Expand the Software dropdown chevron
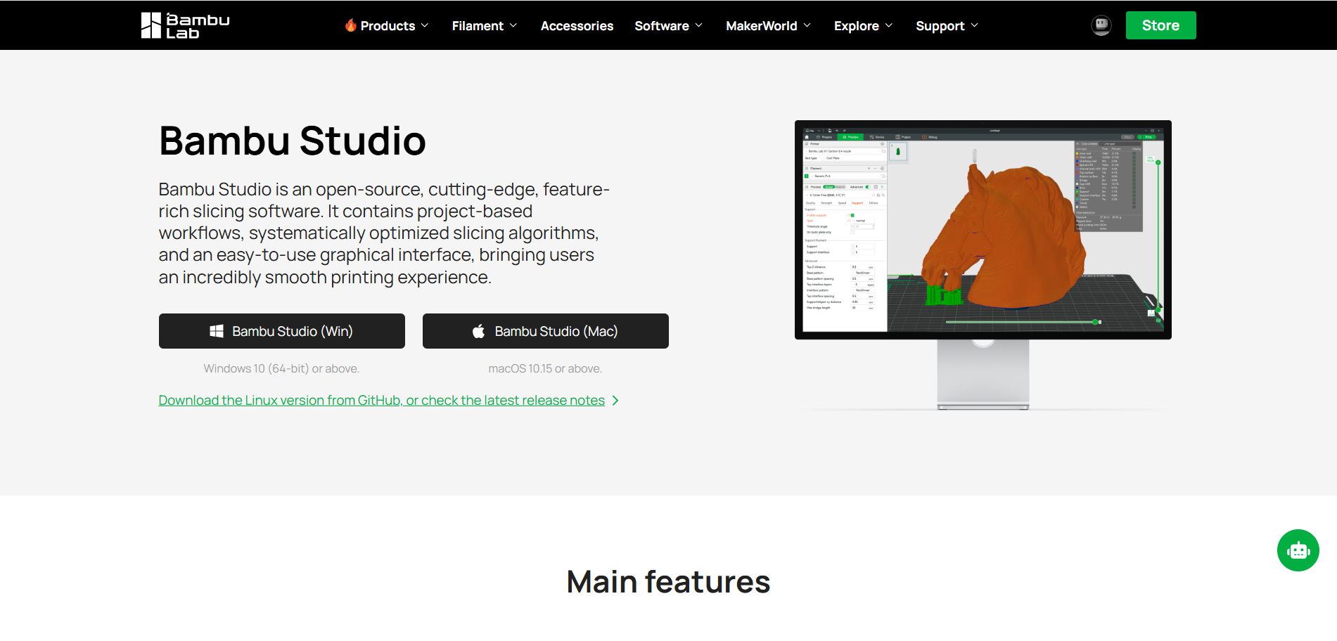The image size is (1337, 641). pos(699,25)
